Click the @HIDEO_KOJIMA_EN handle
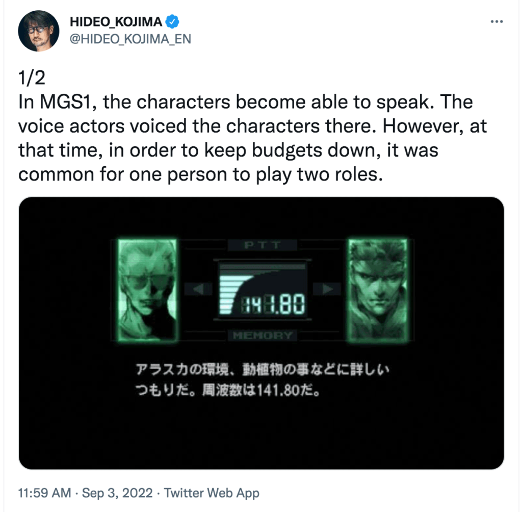The image size is (522, 512). (x=129, y=39)
